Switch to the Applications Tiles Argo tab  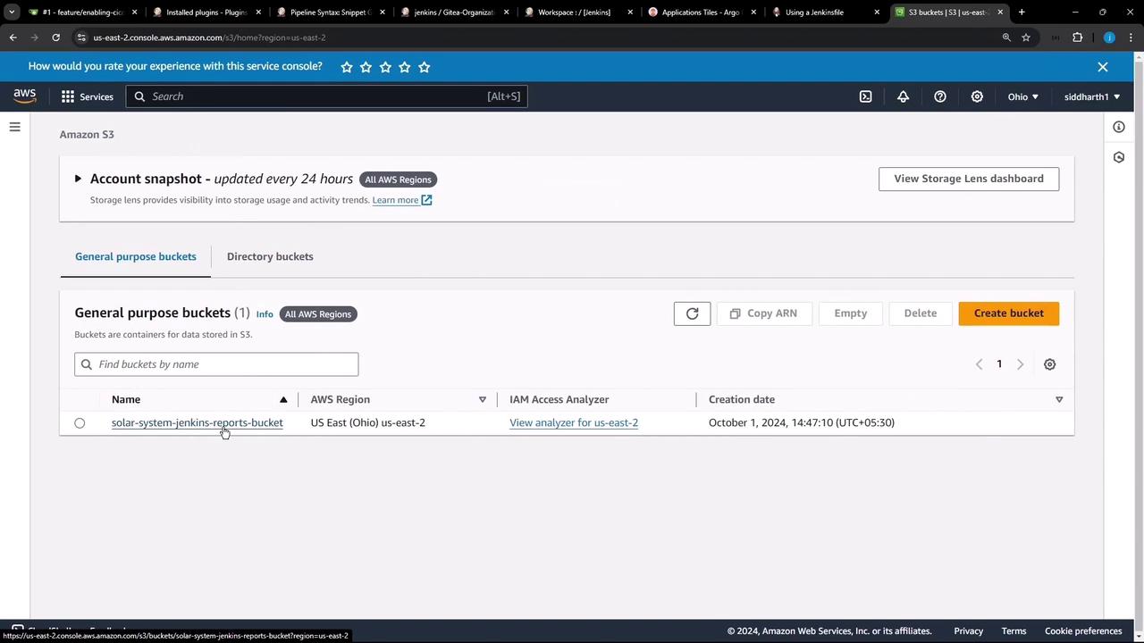pyautogui.click(x=702, y=13)
